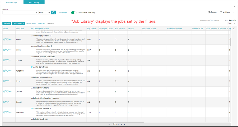Close the Job Library panel
The height and width of the screenshot is (127, 238).
coord(234,6)
